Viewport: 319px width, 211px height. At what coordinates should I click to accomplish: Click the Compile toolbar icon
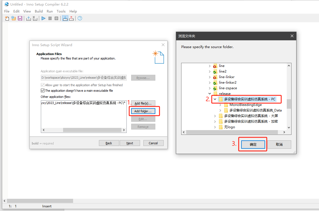click(x=29, y=18)
